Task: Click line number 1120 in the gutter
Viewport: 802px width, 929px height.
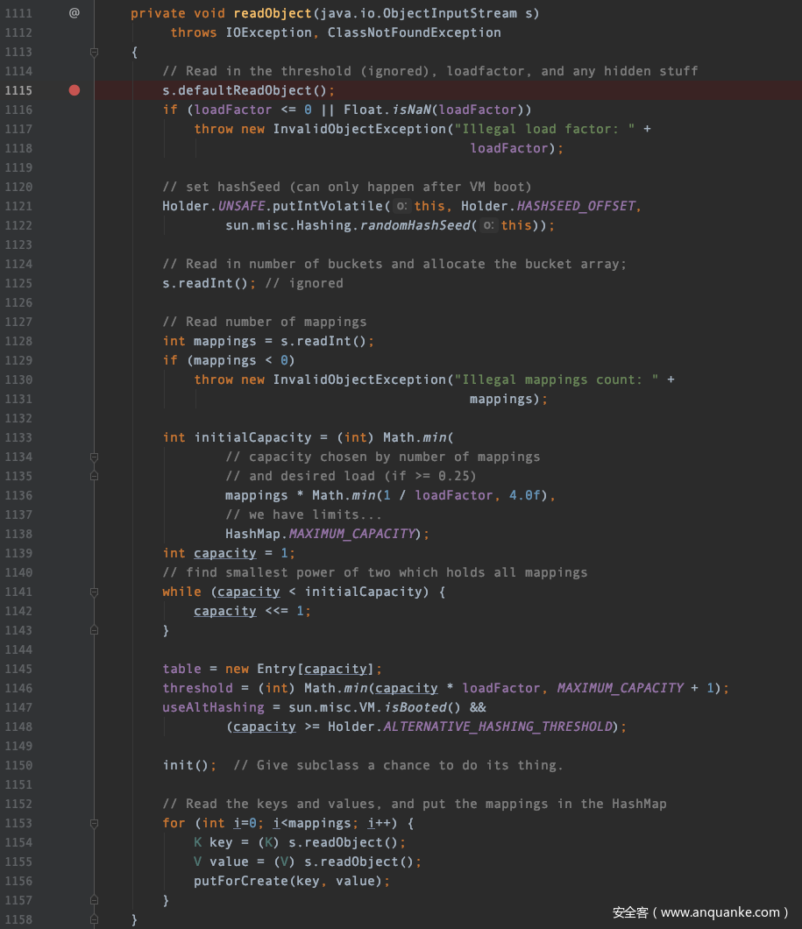Action: point(19,187)
